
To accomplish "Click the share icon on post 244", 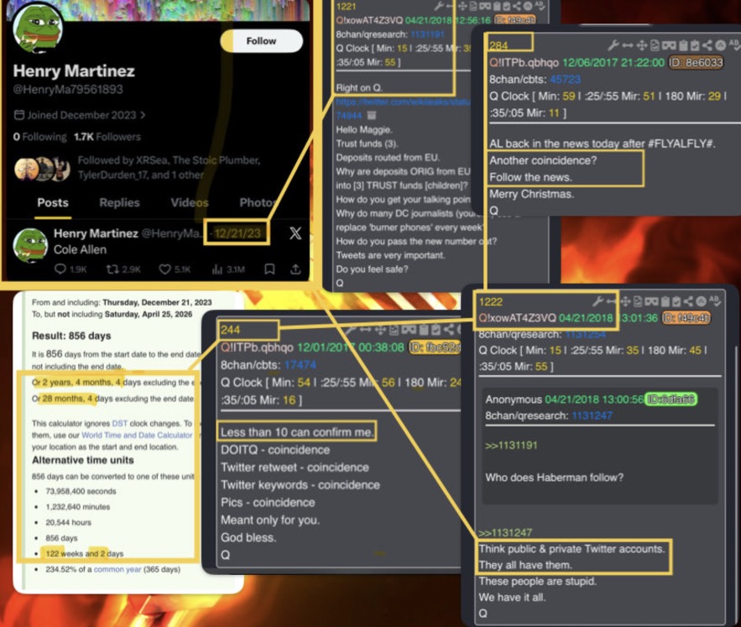I will tap(448, 330).
